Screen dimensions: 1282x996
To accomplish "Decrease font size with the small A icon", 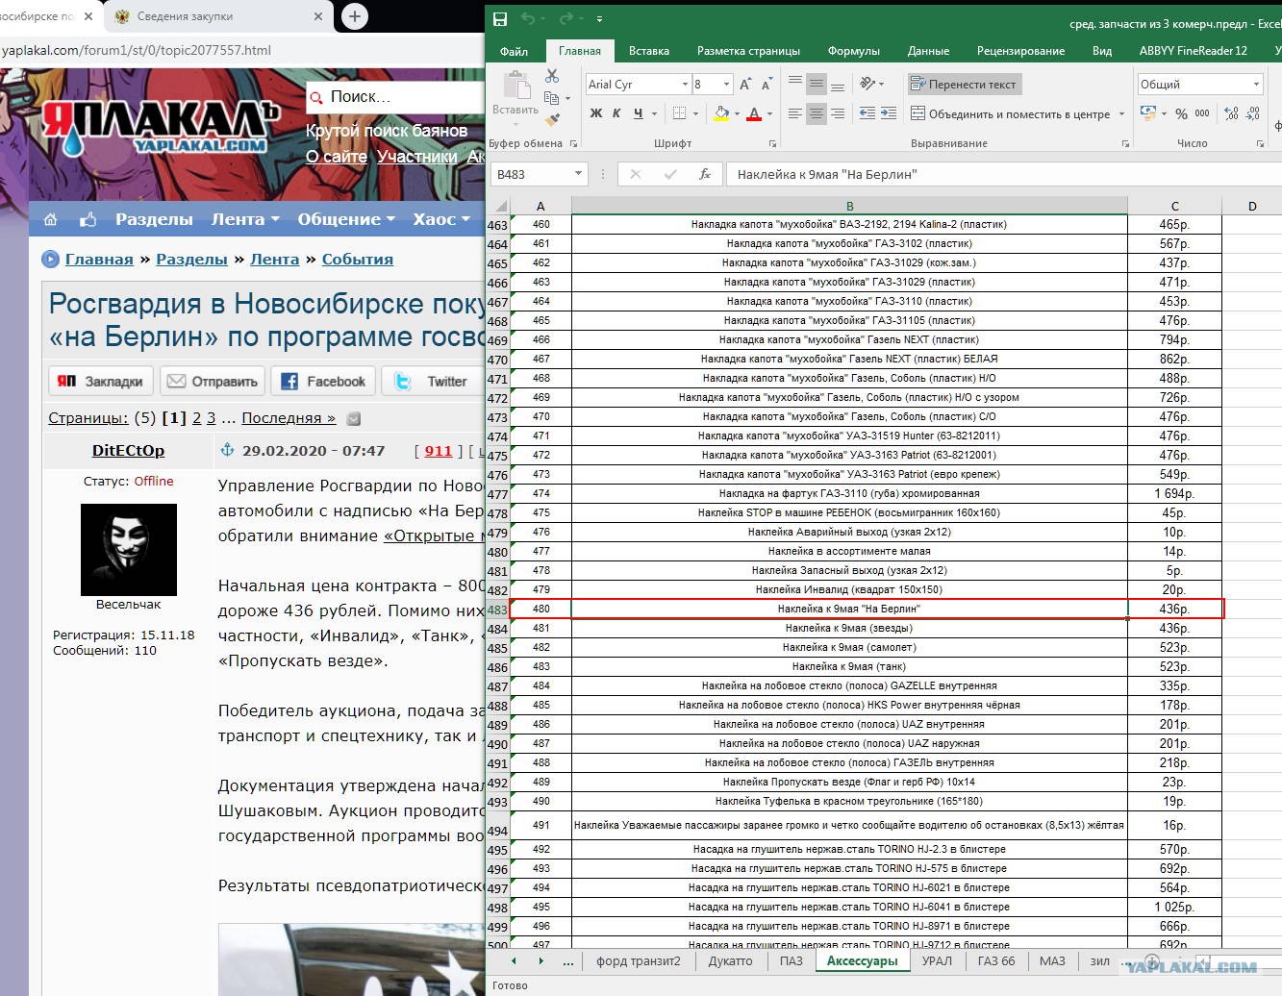I will (x=767, y=85).
